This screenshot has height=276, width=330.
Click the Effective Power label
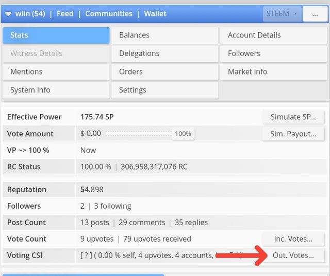(35, 117)
